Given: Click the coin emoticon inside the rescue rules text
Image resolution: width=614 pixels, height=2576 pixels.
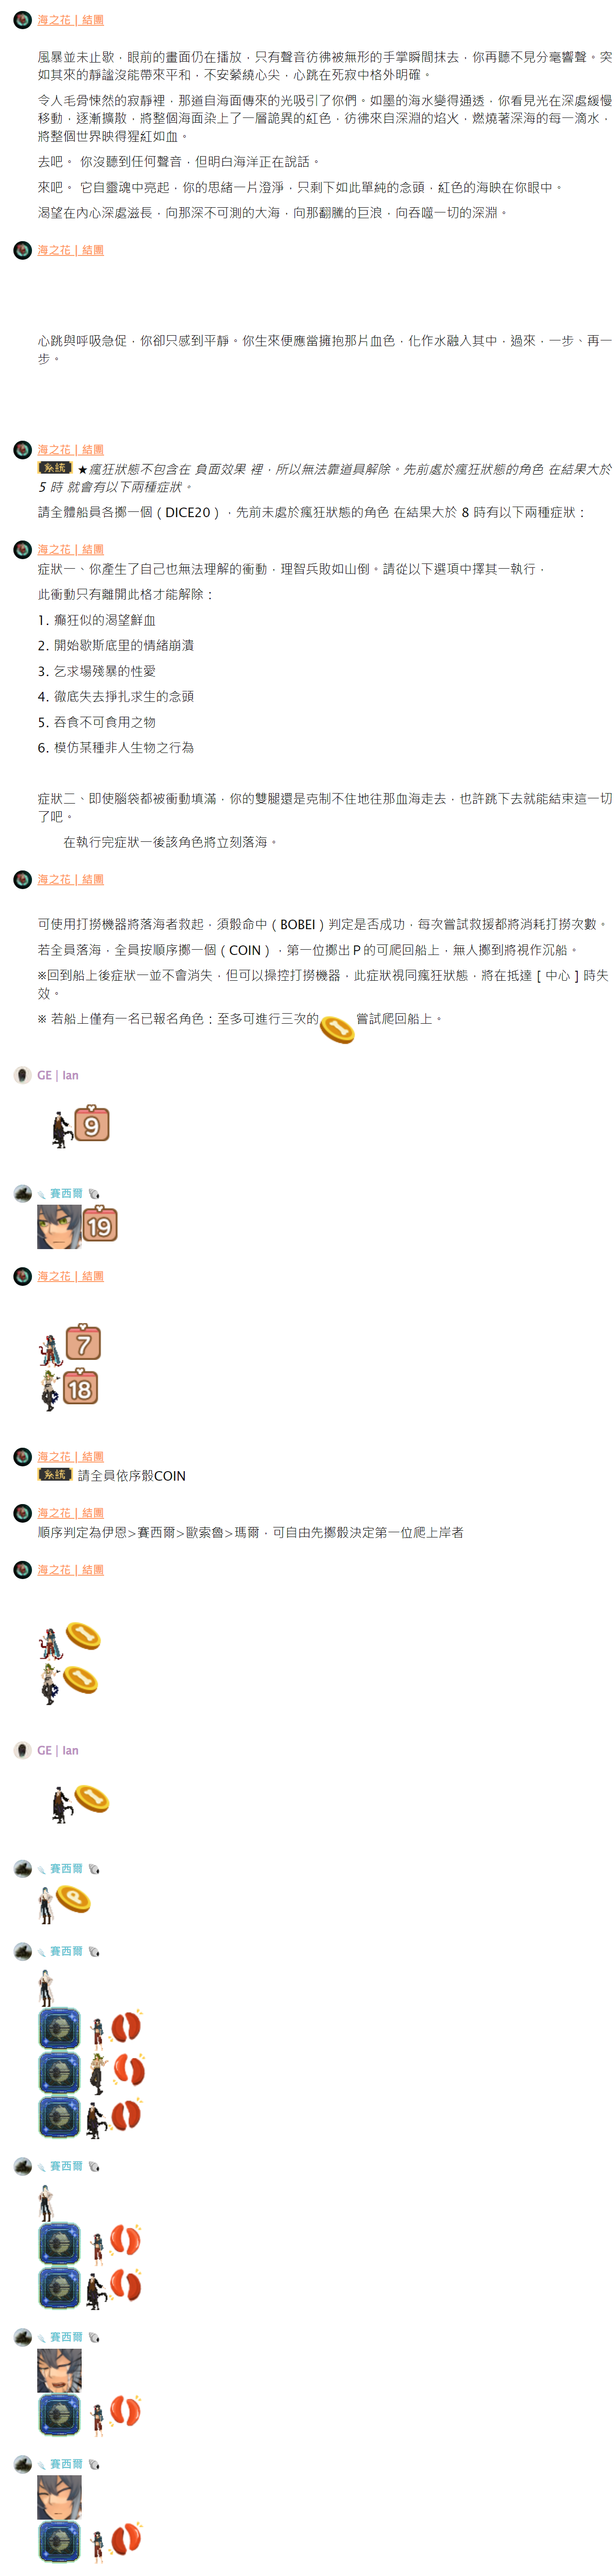Looking at the screenshot, I should tap(337, 1028).
